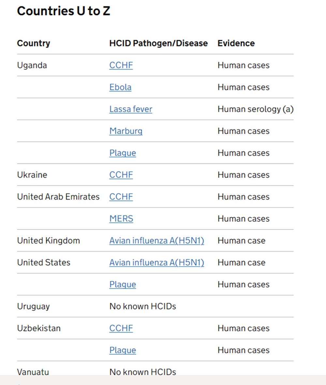
Task: Open the CCHF link for Uganda
Action: (121, 65)
